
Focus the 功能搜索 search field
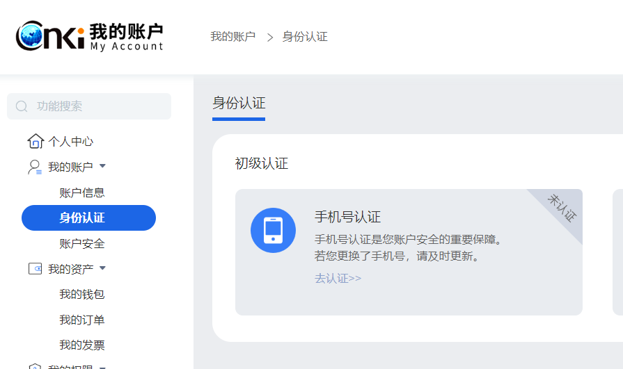pos(97,106)
